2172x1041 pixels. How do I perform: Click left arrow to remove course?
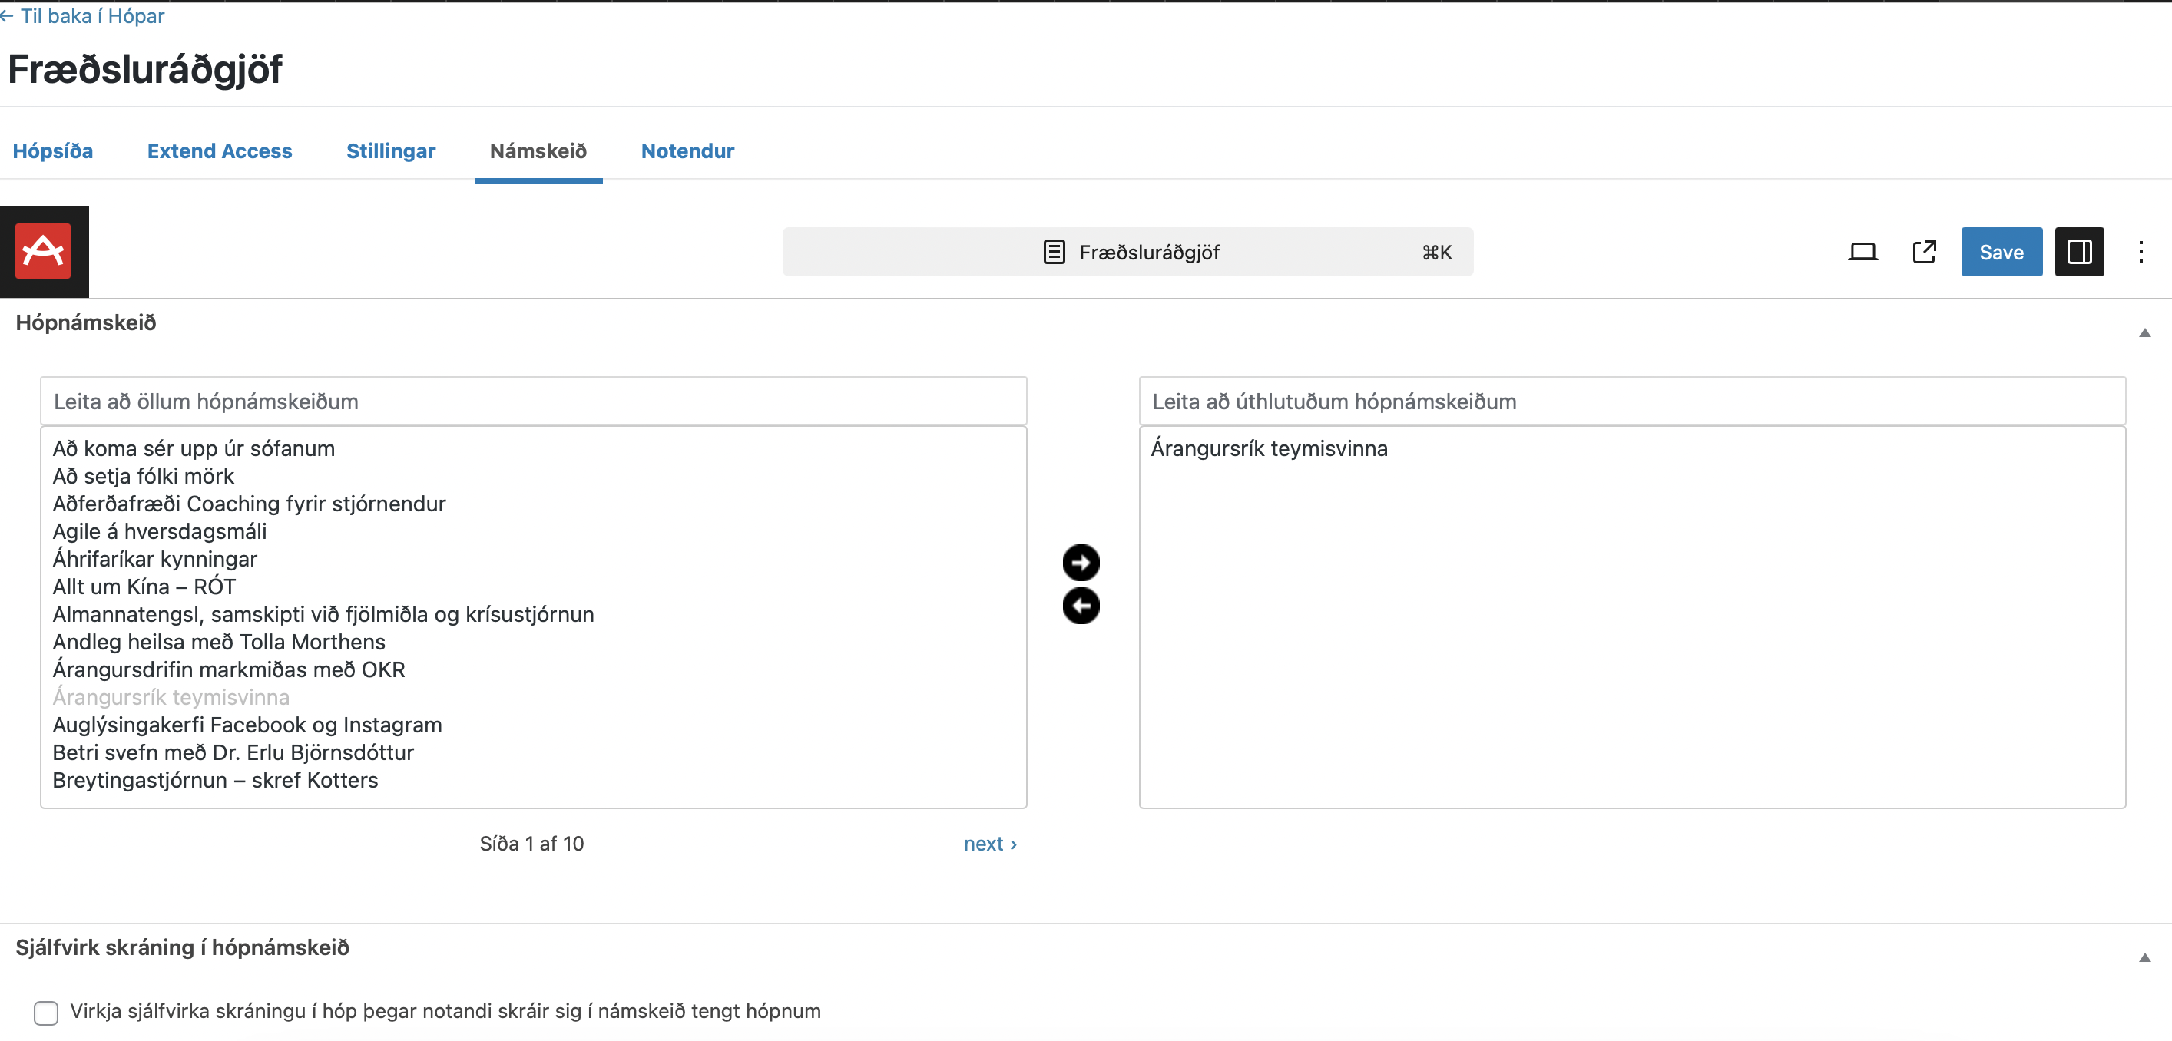tap(1080, 606)
